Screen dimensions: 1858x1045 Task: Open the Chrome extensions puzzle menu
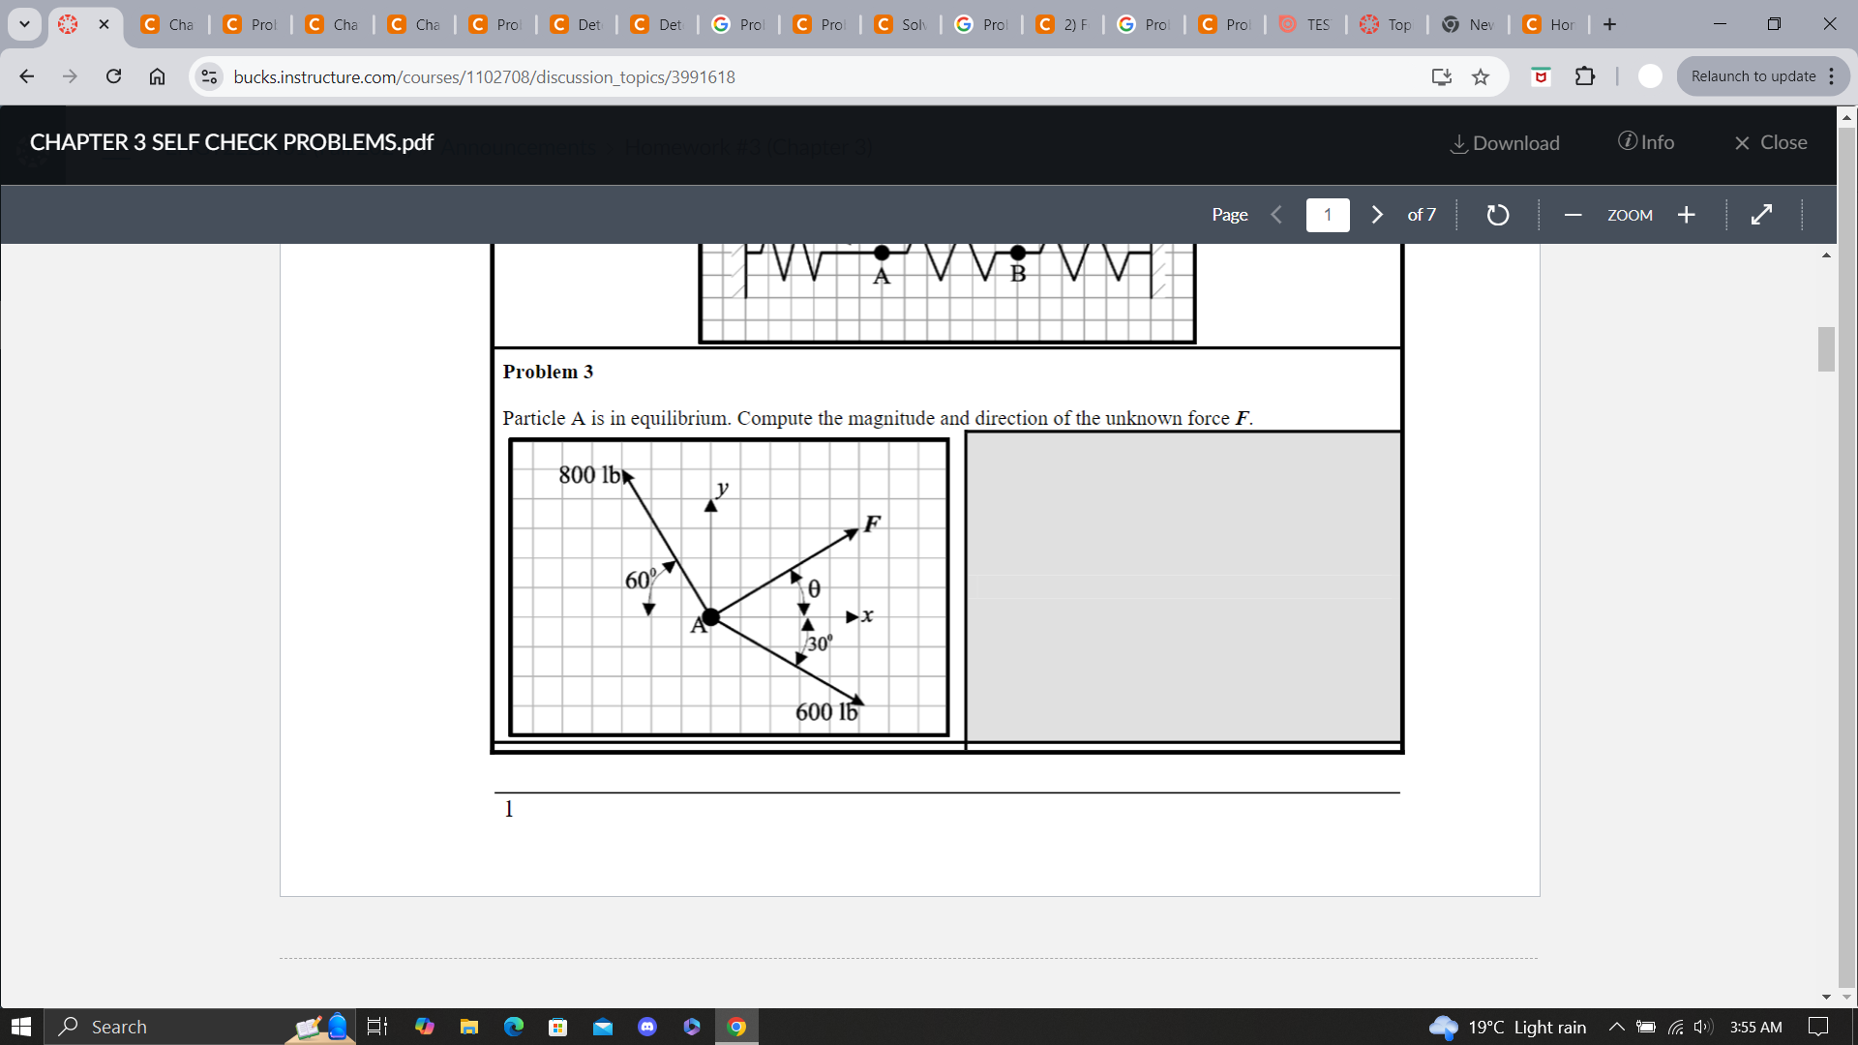[1585, 76]
